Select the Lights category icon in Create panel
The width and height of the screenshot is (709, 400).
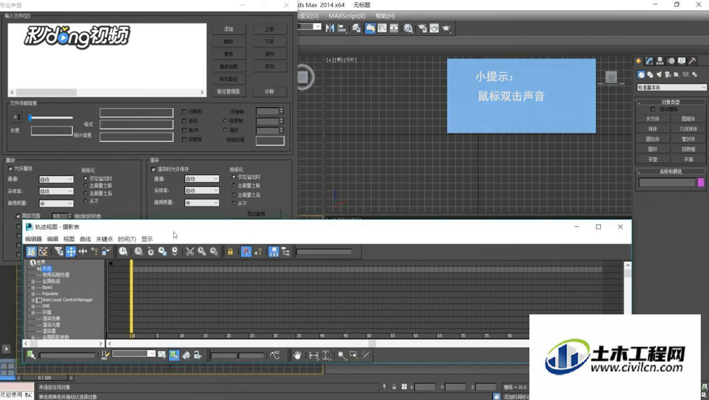(658, 75)
